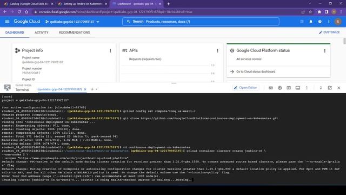Image resolution: width=346 pixels, height=195 pixels.
Task: Switch to the DASHBOARD tab
Action: (x=15, y=32)
